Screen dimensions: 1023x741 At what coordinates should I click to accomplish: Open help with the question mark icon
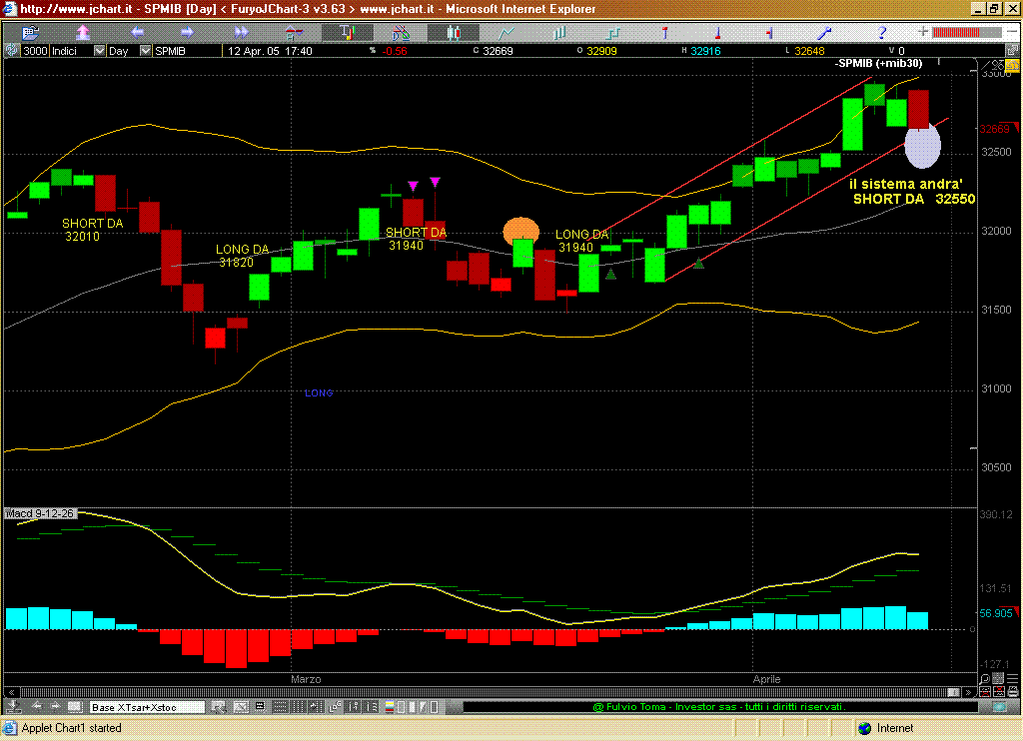pyautogui.click(x=881, y=31)
